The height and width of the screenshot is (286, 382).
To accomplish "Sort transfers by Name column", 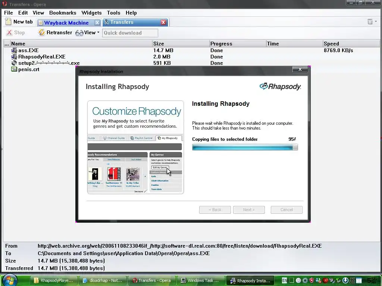I will 81,44.
